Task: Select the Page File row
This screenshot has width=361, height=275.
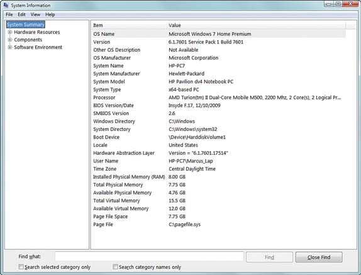Action: coord(218,224)
